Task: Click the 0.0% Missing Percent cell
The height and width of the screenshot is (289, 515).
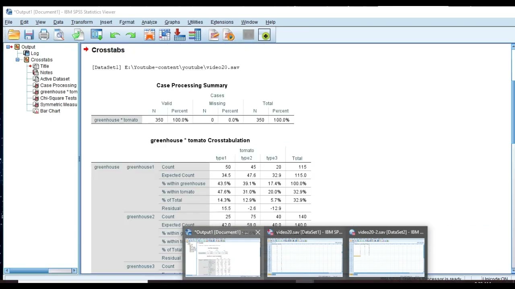Action: pos(233,120)
